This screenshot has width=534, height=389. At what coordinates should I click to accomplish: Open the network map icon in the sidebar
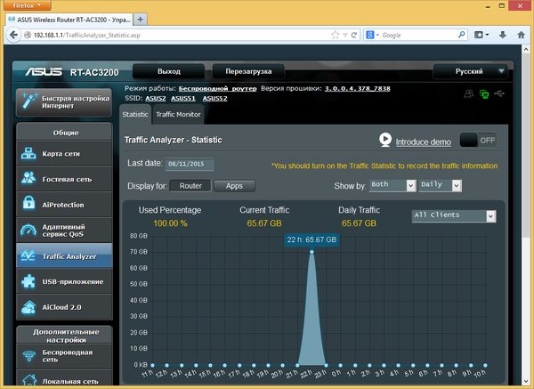pos(28,153)
